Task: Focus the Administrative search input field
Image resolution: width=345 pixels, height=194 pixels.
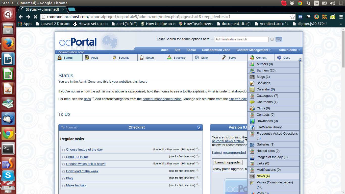Action: click(x=241, y=39)
